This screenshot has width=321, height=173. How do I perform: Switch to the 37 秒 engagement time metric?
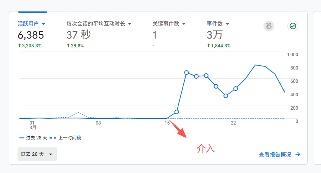click(x=79, y=35)
